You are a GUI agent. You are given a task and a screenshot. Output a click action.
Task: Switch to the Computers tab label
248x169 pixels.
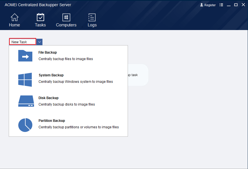[x=66, y=25]
